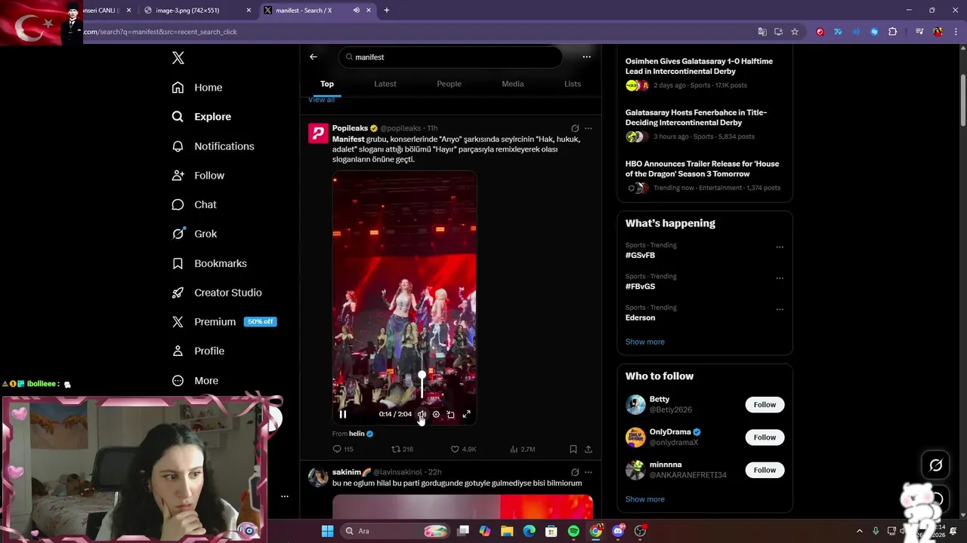The image size is (967, 543).
Task: Open more options on sakinim post
Action: click(x=589, y=472)
